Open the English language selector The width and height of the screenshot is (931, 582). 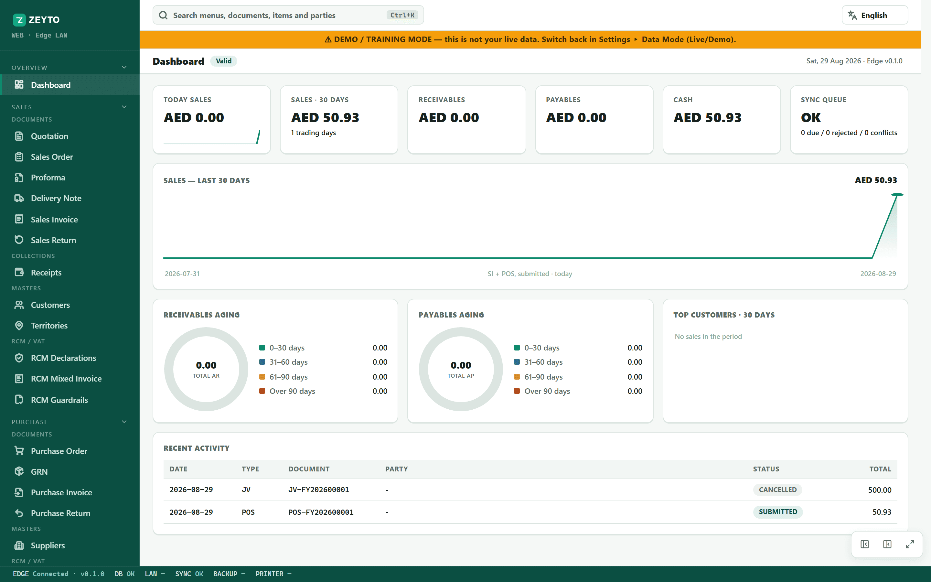pos(875,16)
